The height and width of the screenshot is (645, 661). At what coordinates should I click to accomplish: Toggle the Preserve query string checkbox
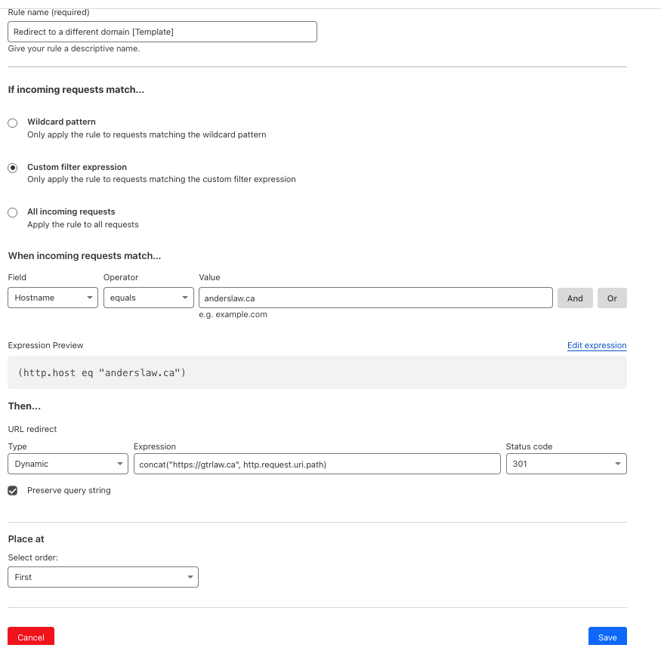click(13, 491)
